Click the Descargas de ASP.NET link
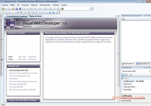Screen dimensions: 151x106 coord(18,84)
